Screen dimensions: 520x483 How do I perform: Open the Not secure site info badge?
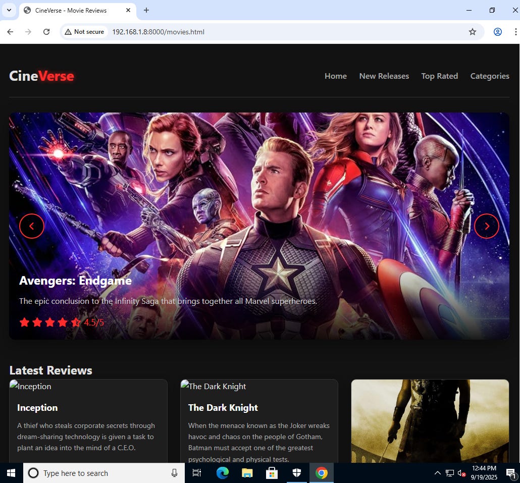pos(85,32)
